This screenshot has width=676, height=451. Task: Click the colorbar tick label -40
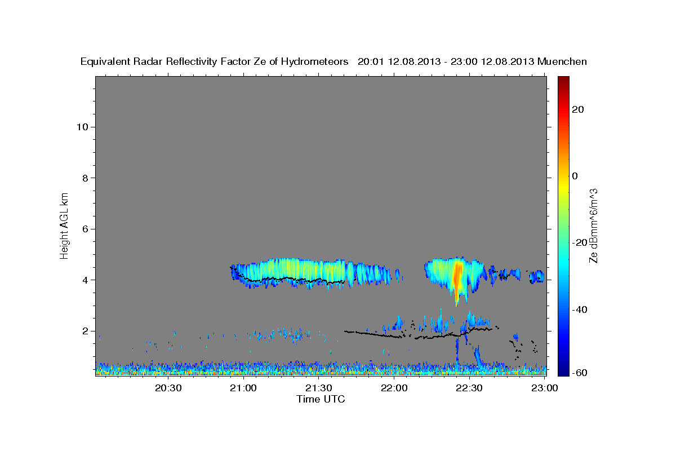[x=579, y=309]
